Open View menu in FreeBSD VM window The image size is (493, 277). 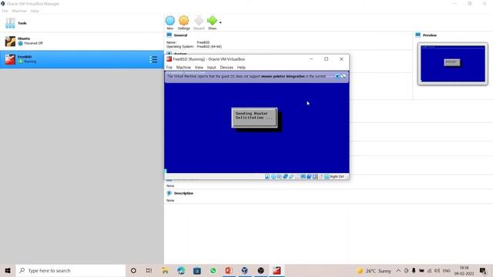coord(199,67)
